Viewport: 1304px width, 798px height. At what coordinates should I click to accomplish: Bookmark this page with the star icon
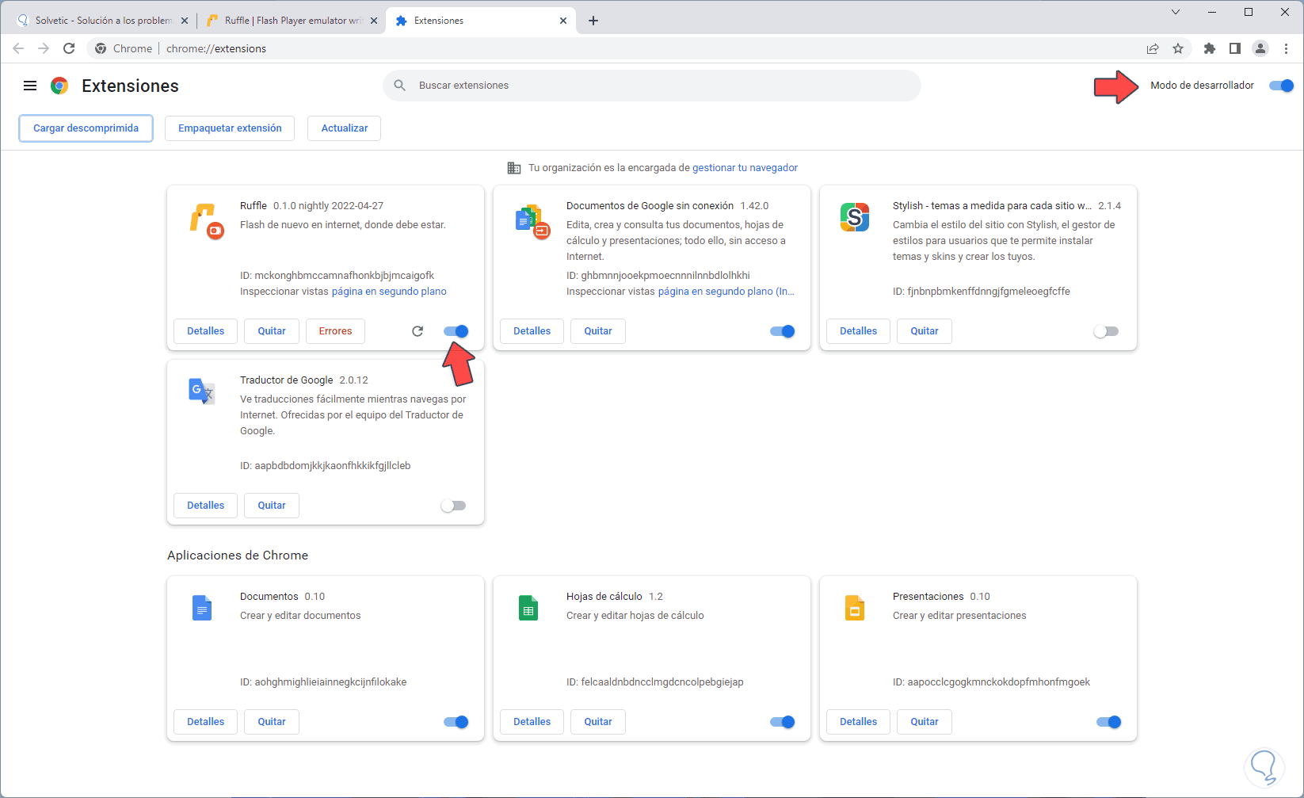[1178, 48]
